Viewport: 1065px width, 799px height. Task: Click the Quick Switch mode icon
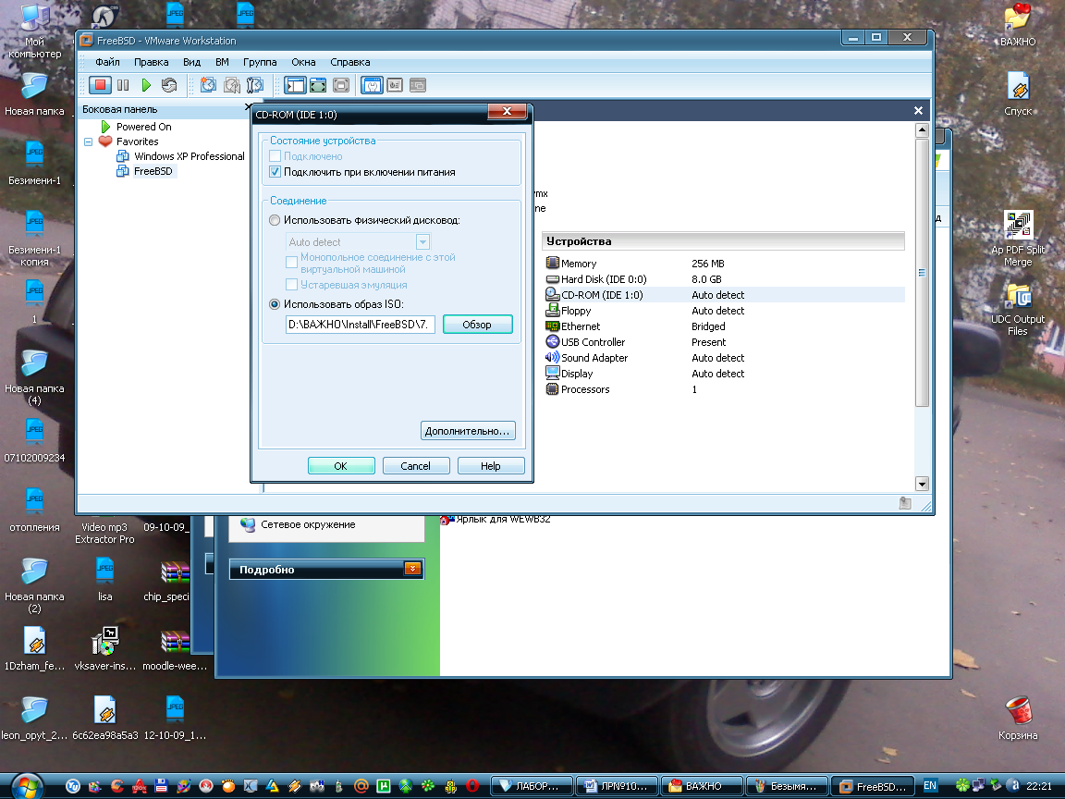[341, 85]
